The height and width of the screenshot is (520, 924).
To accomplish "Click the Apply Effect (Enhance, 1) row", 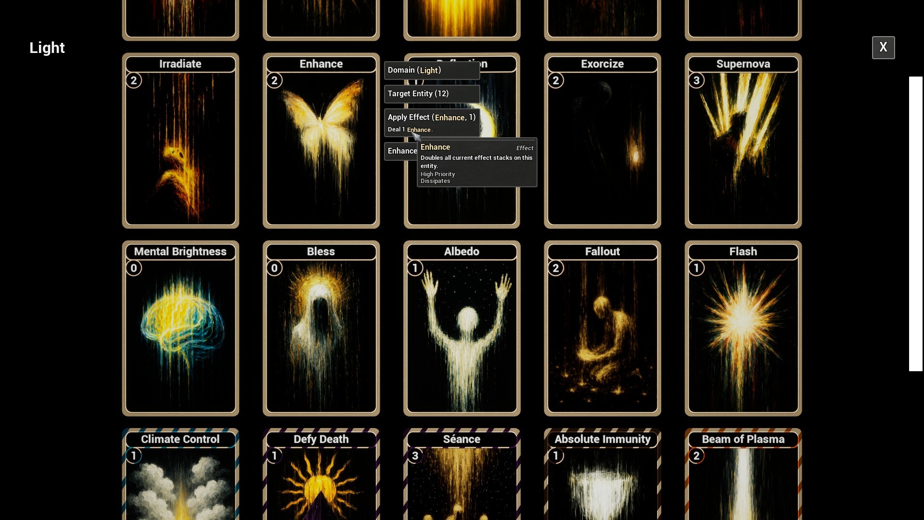I will (432, 117).
